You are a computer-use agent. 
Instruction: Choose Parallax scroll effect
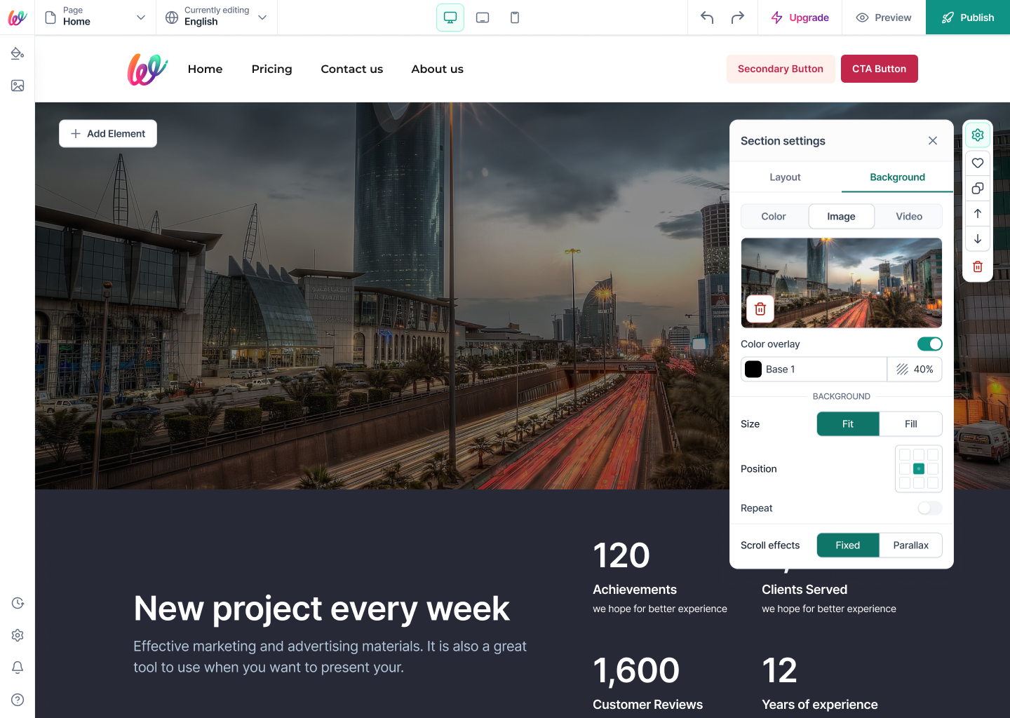[911, 546]
